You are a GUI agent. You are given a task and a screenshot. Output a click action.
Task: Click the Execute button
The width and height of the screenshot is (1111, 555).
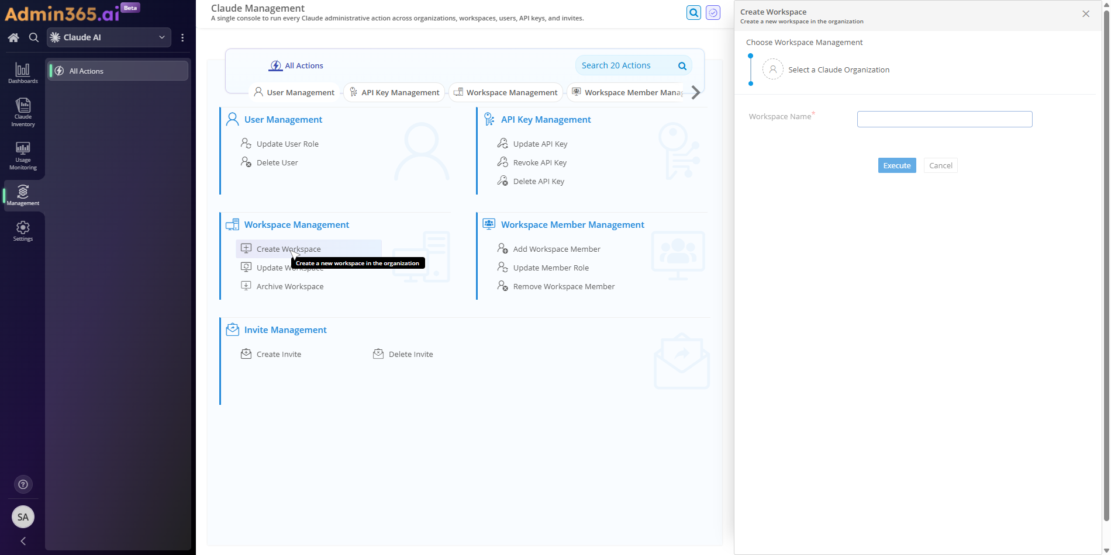pos(897,165)
